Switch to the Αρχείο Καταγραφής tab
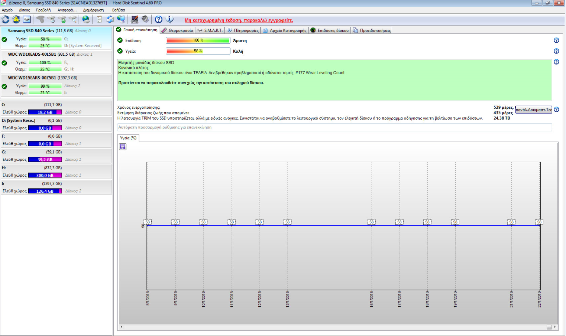The width and height of the screenshot is (566, 336). [285, 30]
